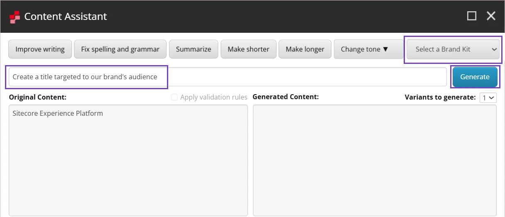Click the Generate button
Viewport: 505px width, 217px height.
click(x=475, y=77)
